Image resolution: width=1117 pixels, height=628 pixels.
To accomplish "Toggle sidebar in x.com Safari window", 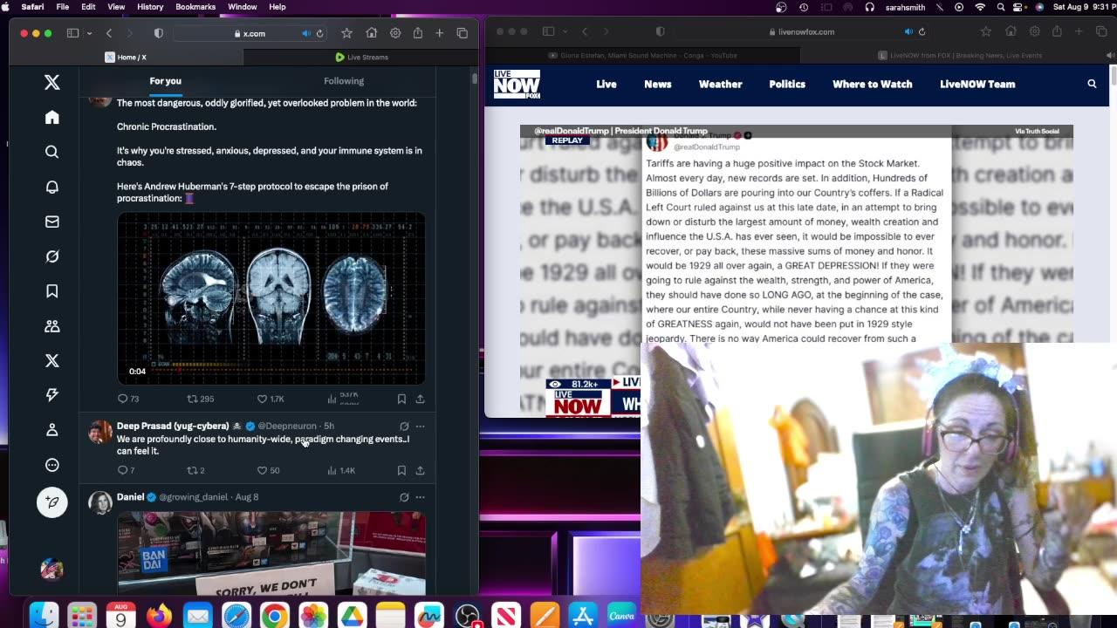I will click(73, 33).
